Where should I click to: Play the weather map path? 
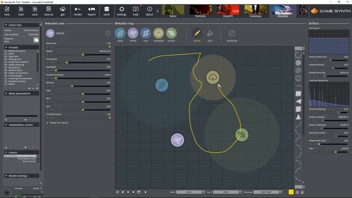point(145,192)
